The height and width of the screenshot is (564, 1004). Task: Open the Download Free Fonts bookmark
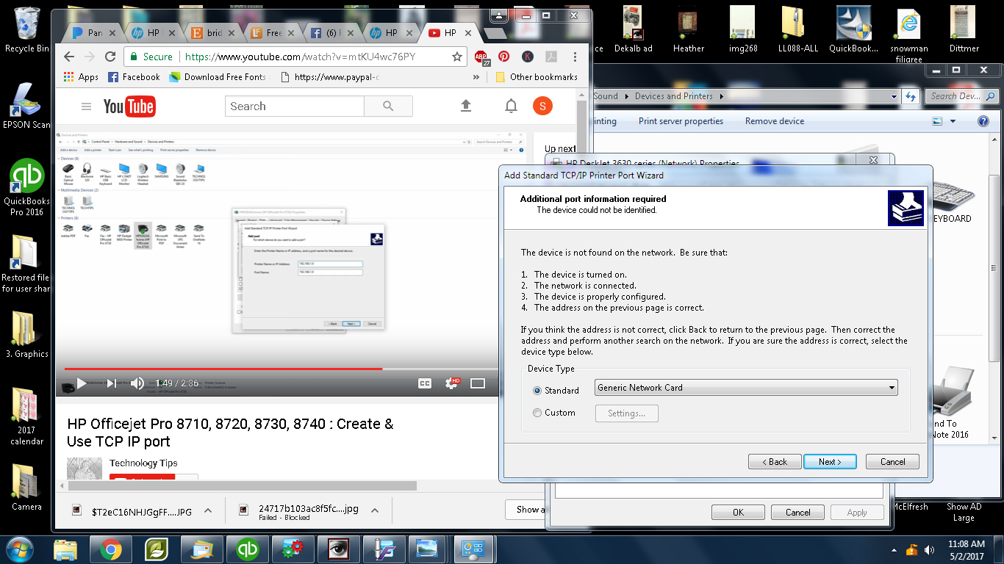tap(218, 77)
